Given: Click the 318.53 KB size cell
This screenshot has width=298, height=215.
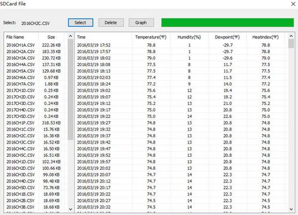Looking at the screenshot, I should click(x=51, y=123).
